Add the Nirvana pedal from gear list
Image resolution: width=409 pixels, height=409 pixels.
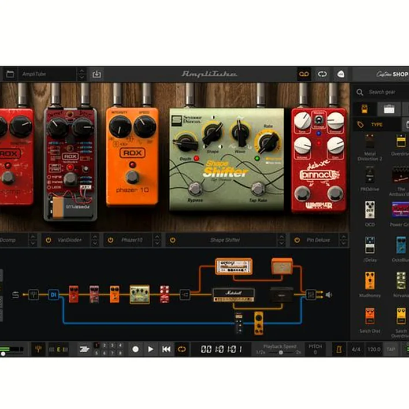pos(401,281)
